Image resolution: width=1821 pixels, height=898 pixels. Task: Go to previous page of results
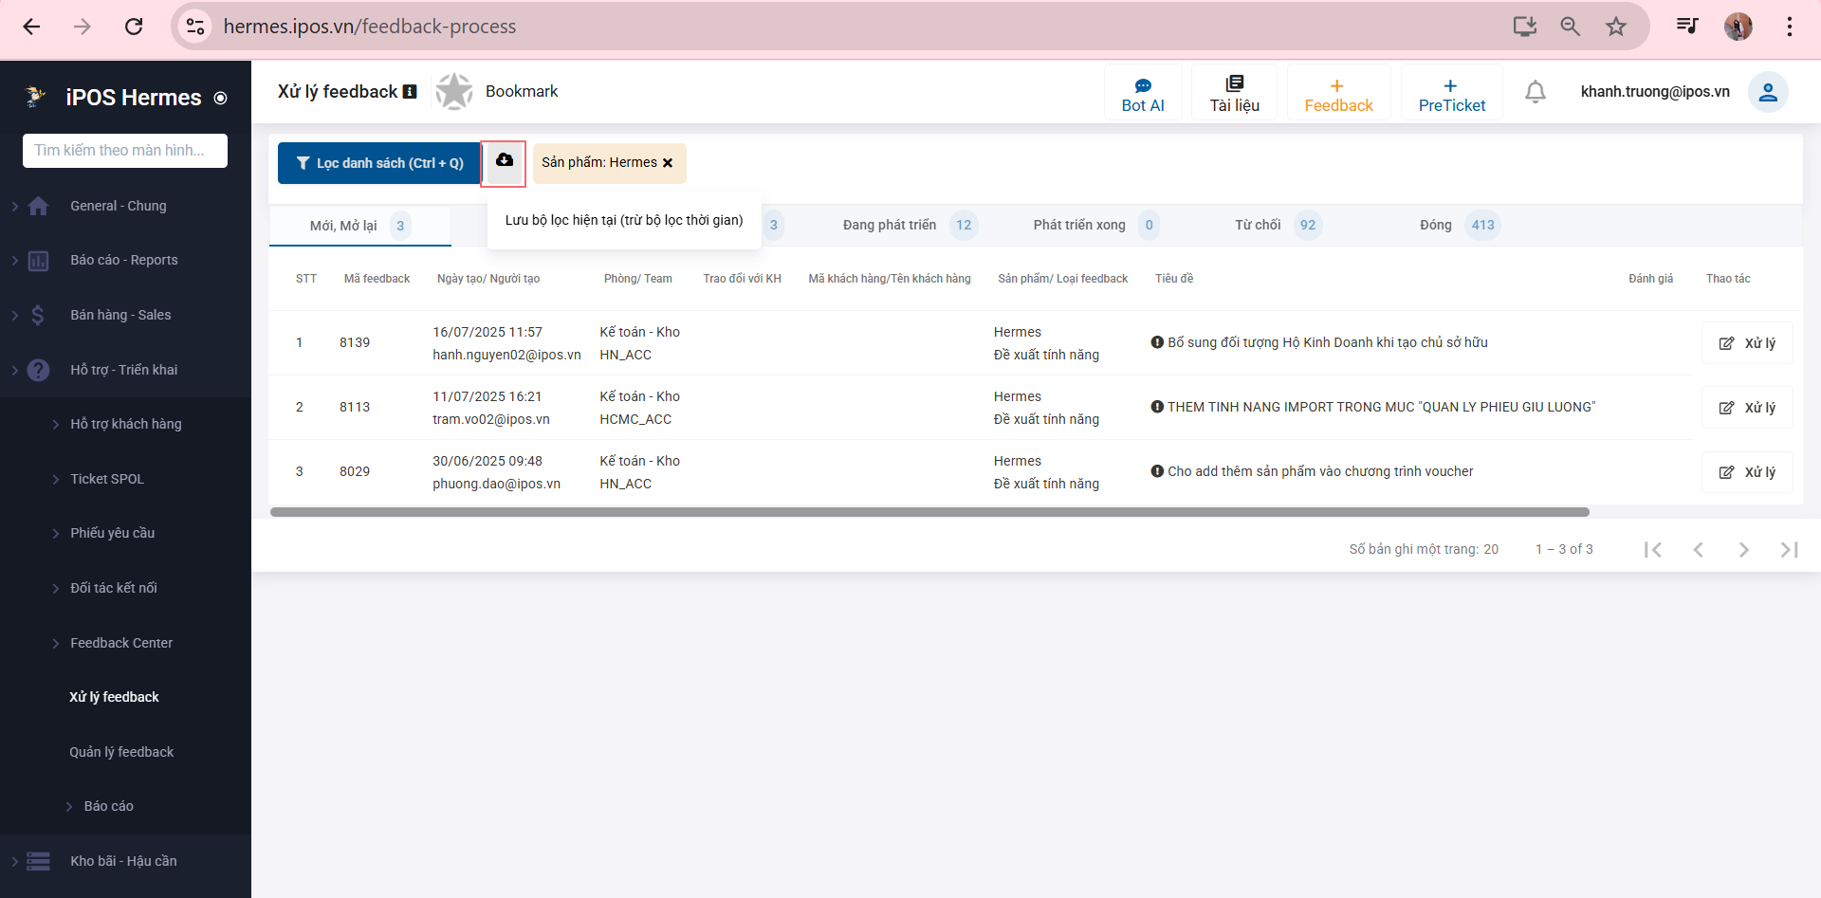1698,550
